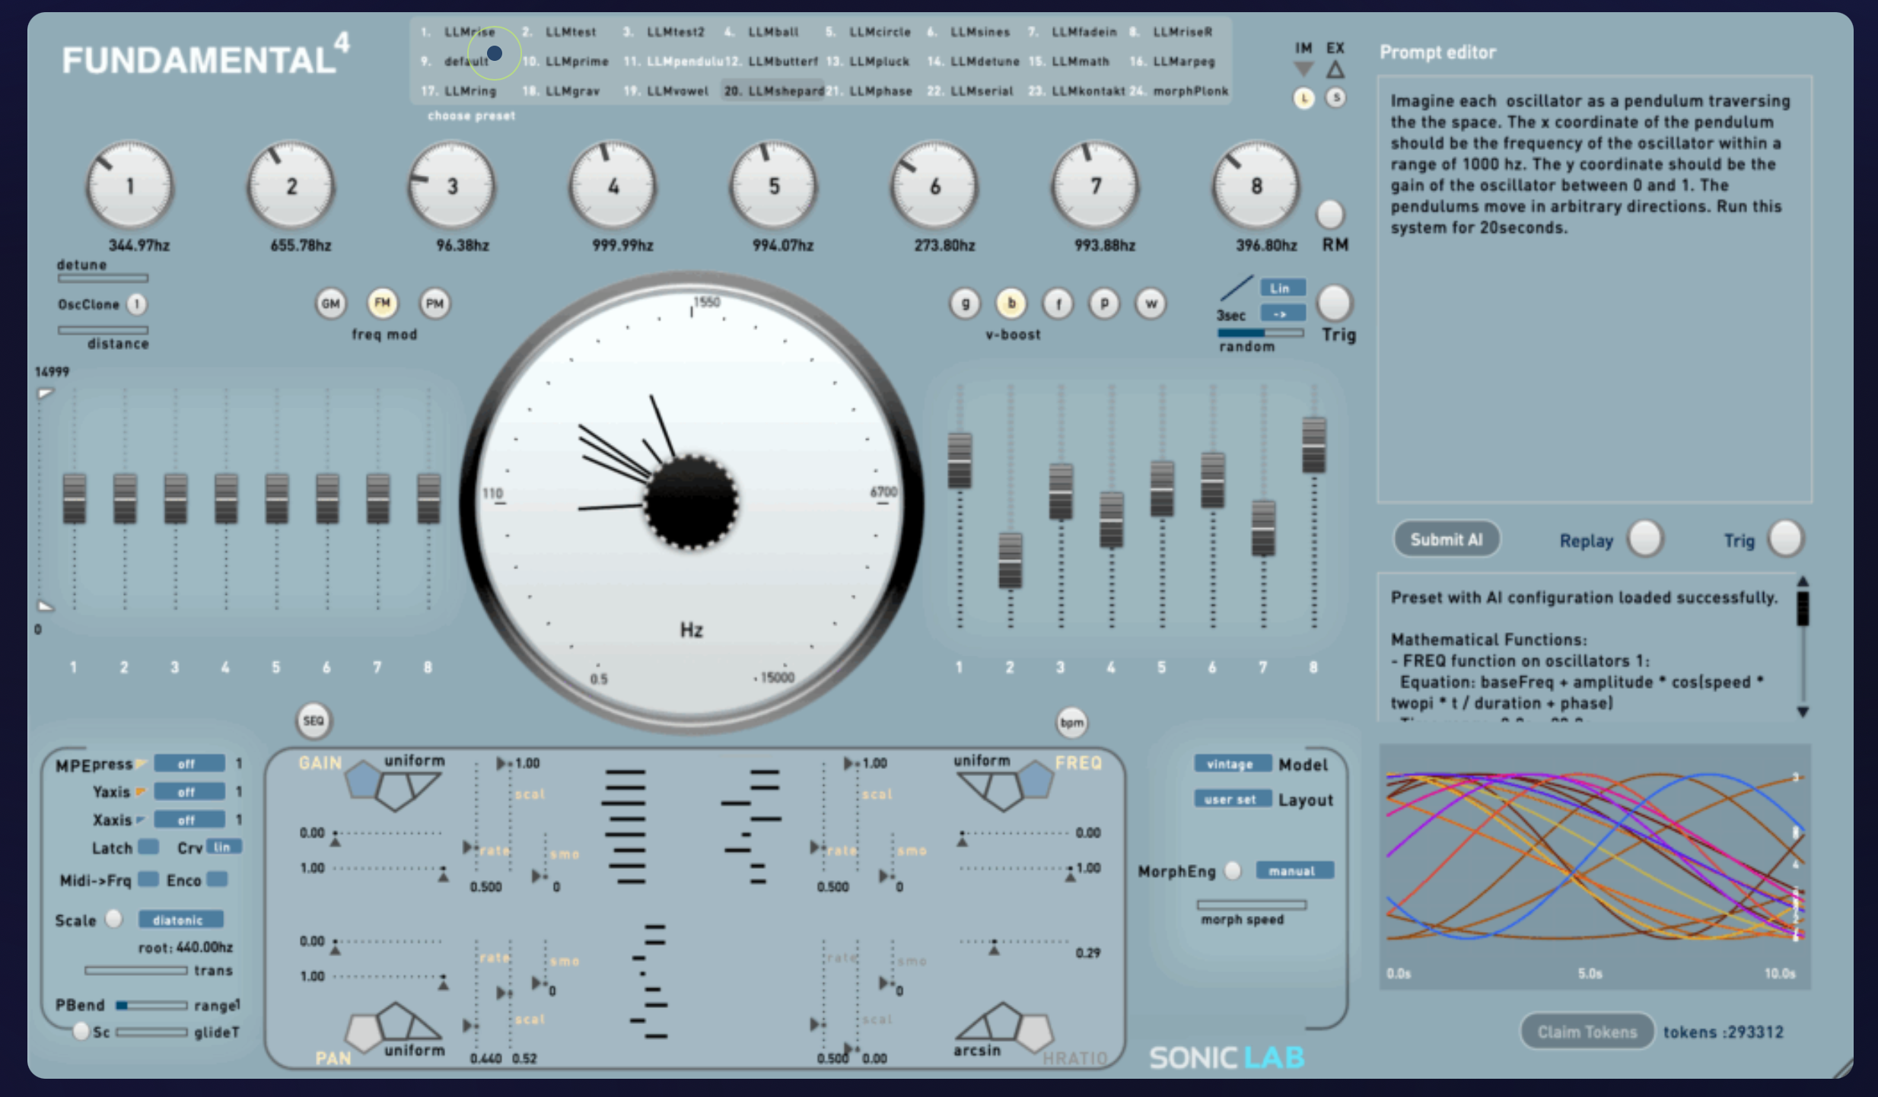Toggle the MorphEng round button
The image size is (1878, 1097).
coord(1233,870)
